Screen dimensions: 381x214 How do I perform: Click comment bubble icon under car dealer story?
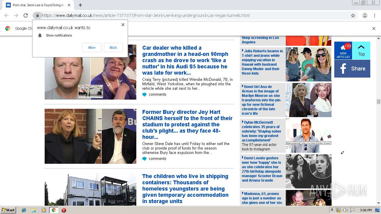click(144, 95)
